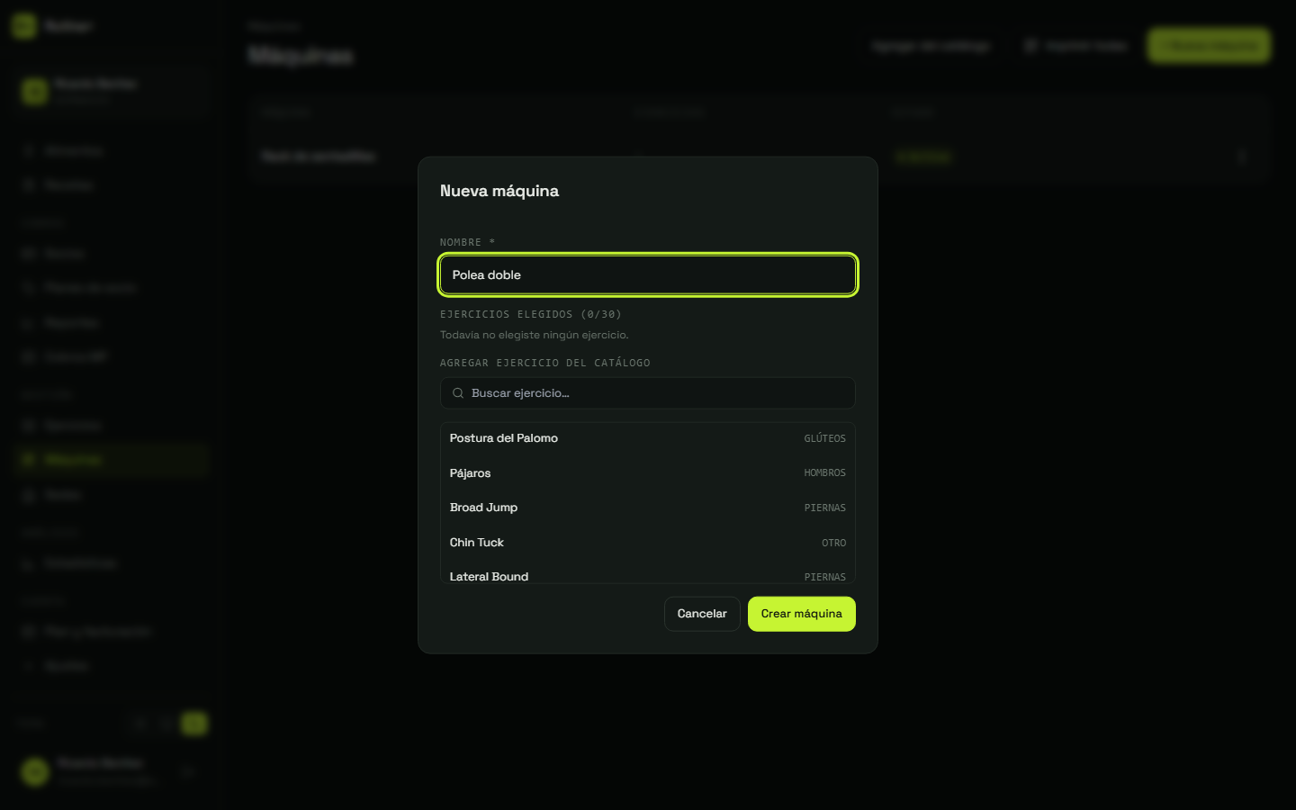Select Pájaros from the catalog list
Image resolution: width=1296 pixels, height=810 pixels.
(x=648, y=473)
